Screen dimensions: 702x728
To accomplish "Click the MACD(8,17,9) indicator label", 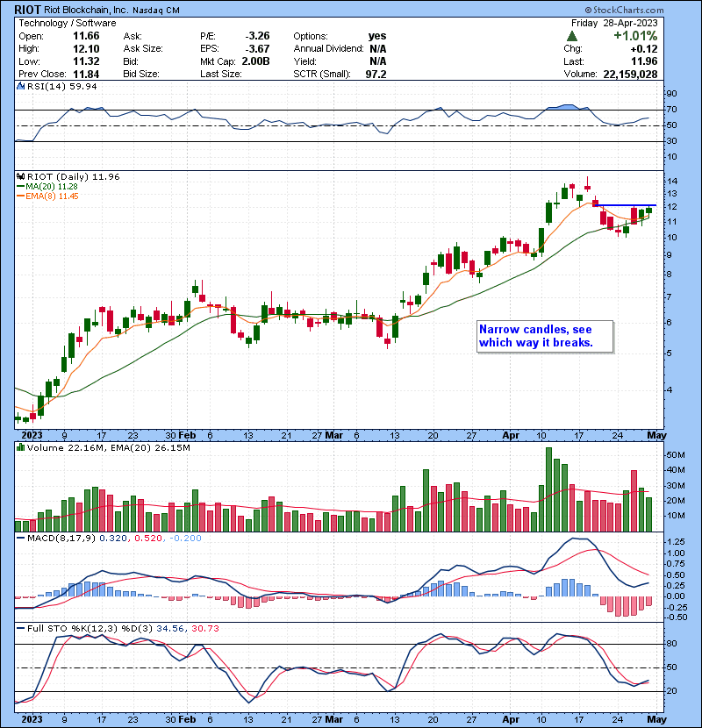I will (x=61, y=539).
